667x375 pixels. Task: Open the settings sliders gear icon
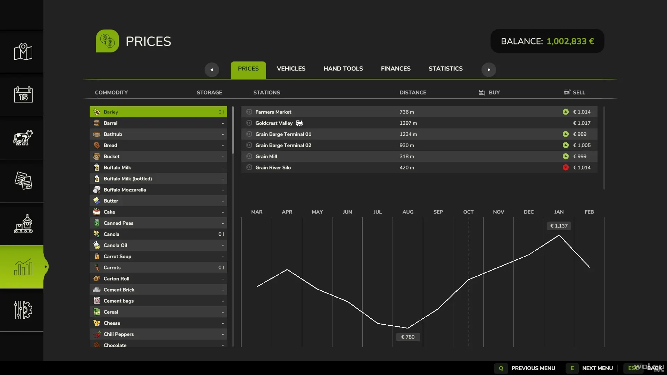click(23, 310)
